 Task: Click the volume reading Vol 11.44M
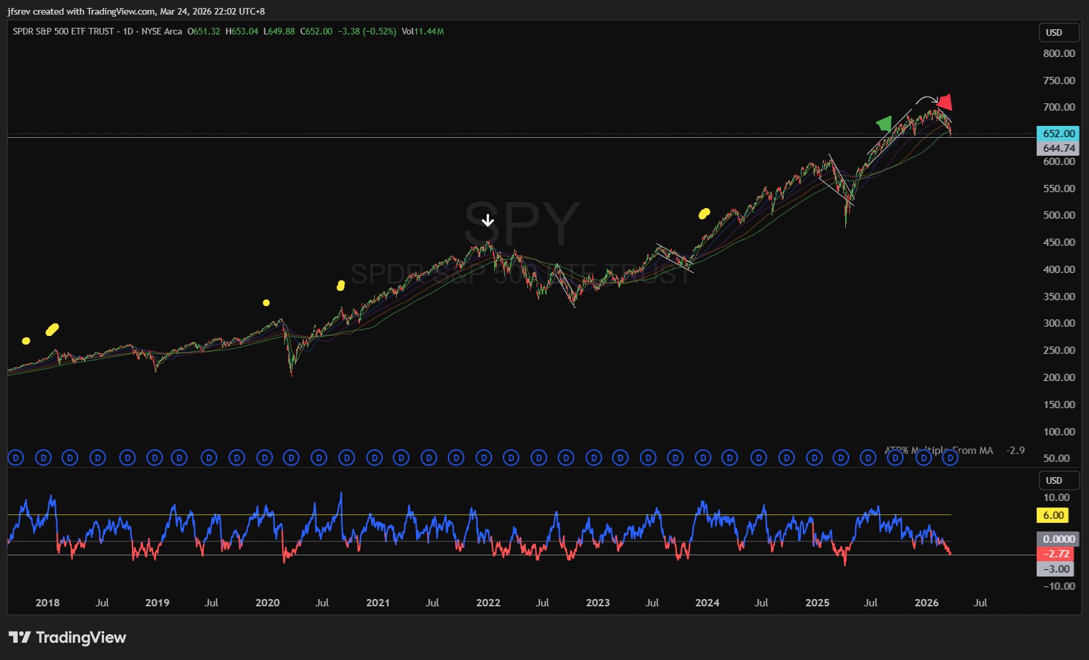(423, 31)
